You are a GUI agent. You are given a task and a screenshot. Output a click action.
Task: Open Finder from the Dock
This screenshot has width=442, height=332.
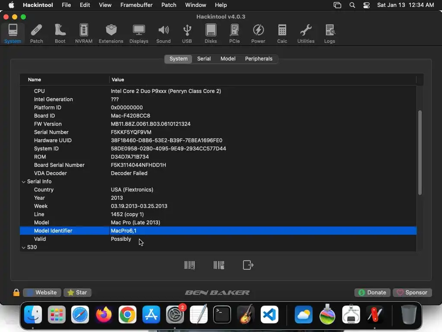pos(33,314)
